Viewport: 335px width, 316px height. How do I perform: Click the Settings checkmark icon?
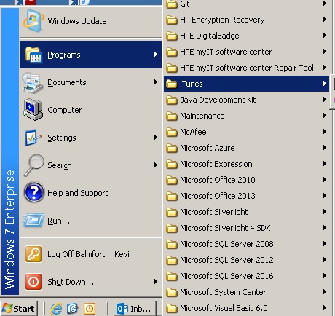pos(33,138)
